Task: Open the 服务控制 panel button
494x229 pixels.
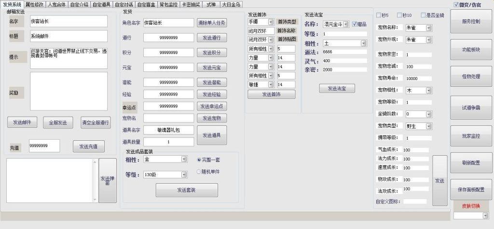Action: point(470,22)
